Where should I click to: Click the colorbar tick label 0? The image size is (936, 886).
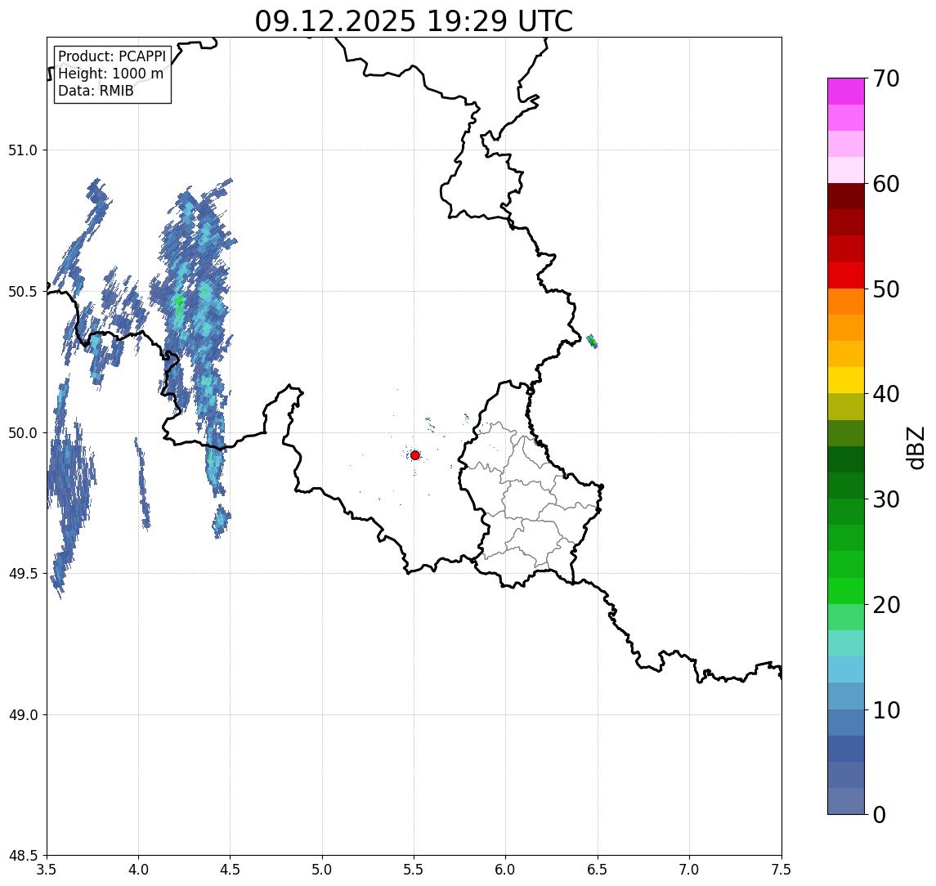click(880, 814)
